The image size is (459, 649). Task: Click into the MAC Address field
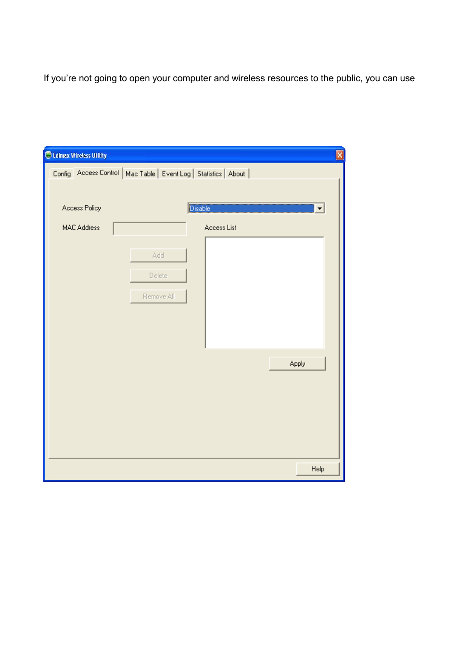150,229
